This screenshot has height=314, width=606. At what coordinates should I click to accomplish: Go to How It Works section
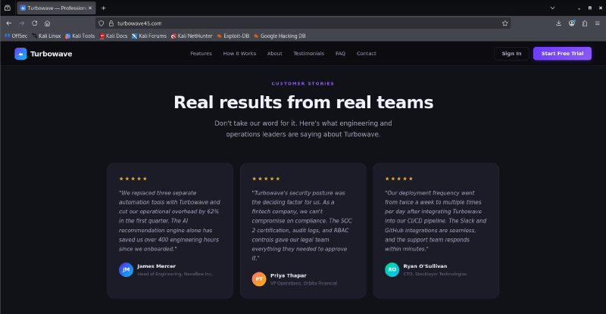239,54
